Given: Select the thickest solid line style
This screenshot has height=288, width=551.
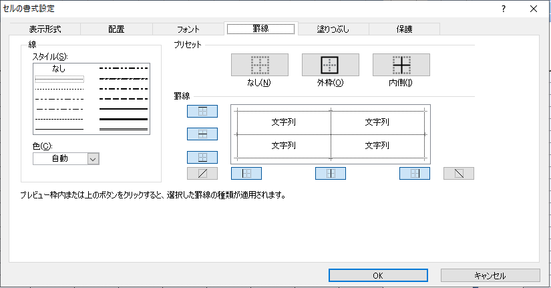Looking at the screenshot, I should tap(123, 118).
